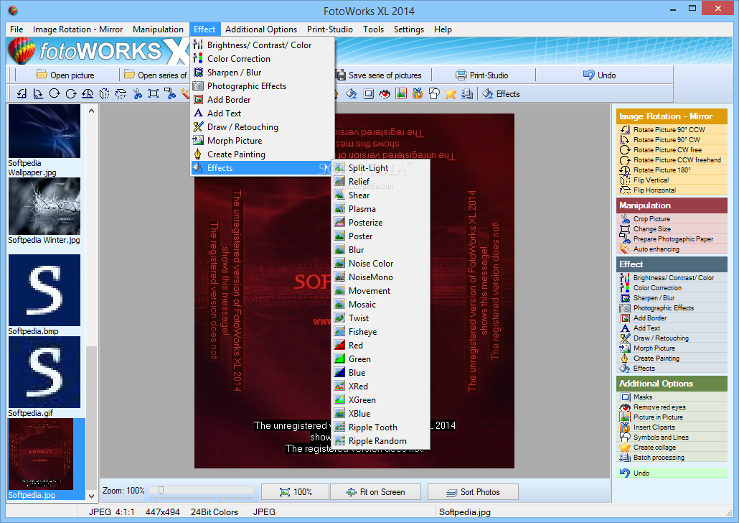
Task: Select Posterize from the Effects submenu
Action: point(381,223)
